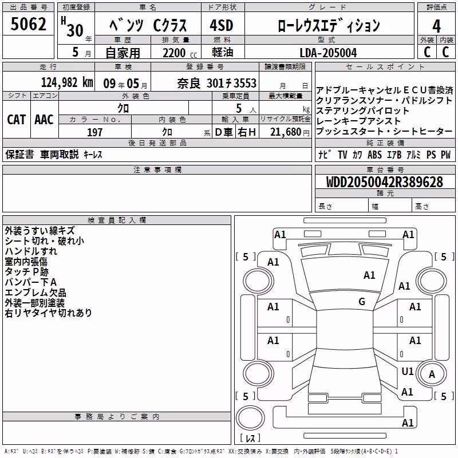Select the empty 注意事項欄 notes box
Viewport: 458px width, 458px height.
click(157, 193)
